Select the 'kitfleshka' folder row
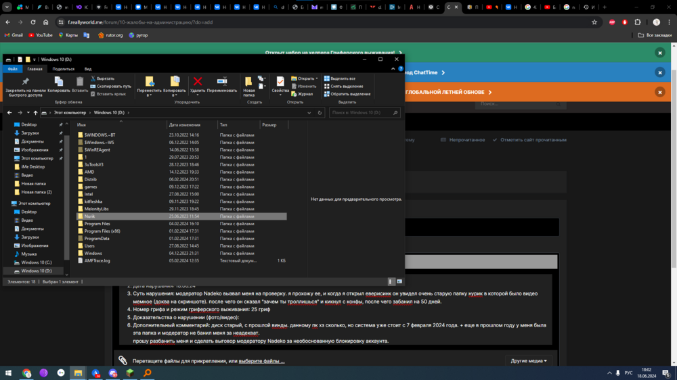This screenshot has height=380, width=677. click(181, 201)
